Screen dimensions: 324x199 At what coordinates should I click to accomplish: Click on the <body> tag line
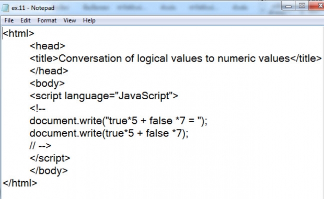tap(48, 84)
